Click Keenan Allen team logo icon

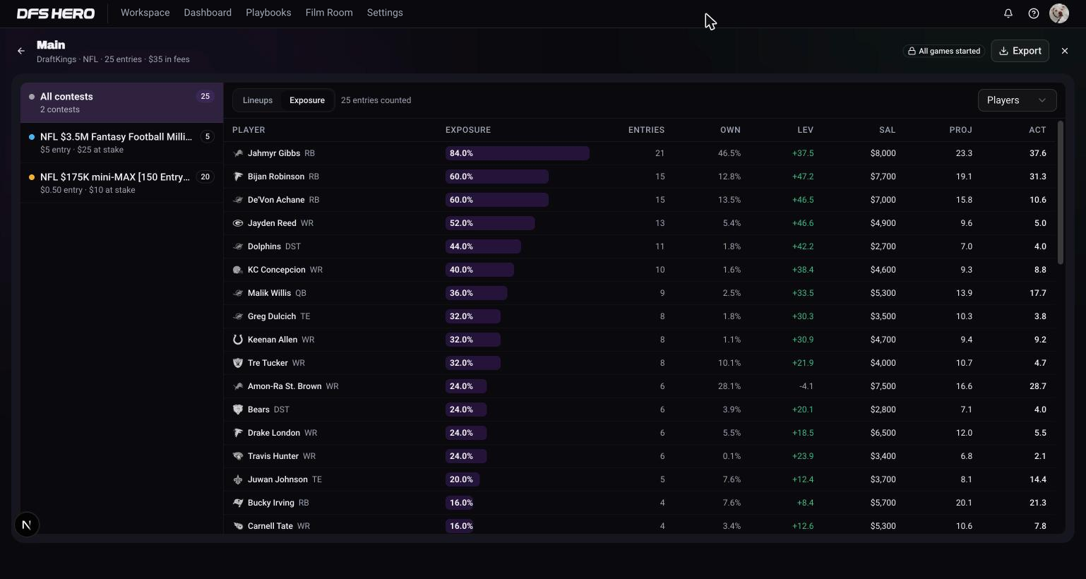[x=238, y=340]
